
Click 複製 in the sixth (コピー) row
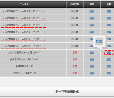(109, 46)
